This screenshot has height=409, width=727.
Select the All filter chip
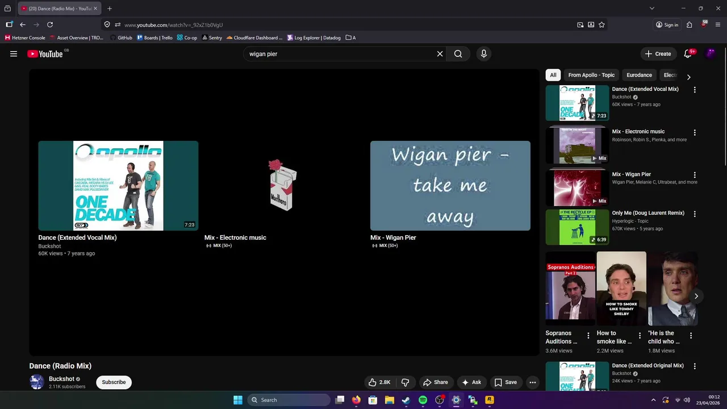pyautogui.click(x=553, y=75)
